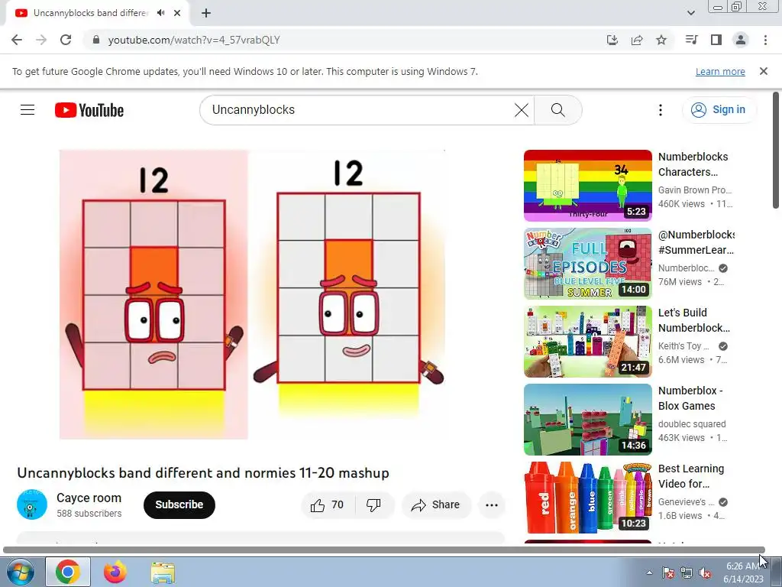The width and height of the screenshot is (782, 587).
Task: Open Let's Build Numberblocks thumbnail
Action: pos(588,342)
